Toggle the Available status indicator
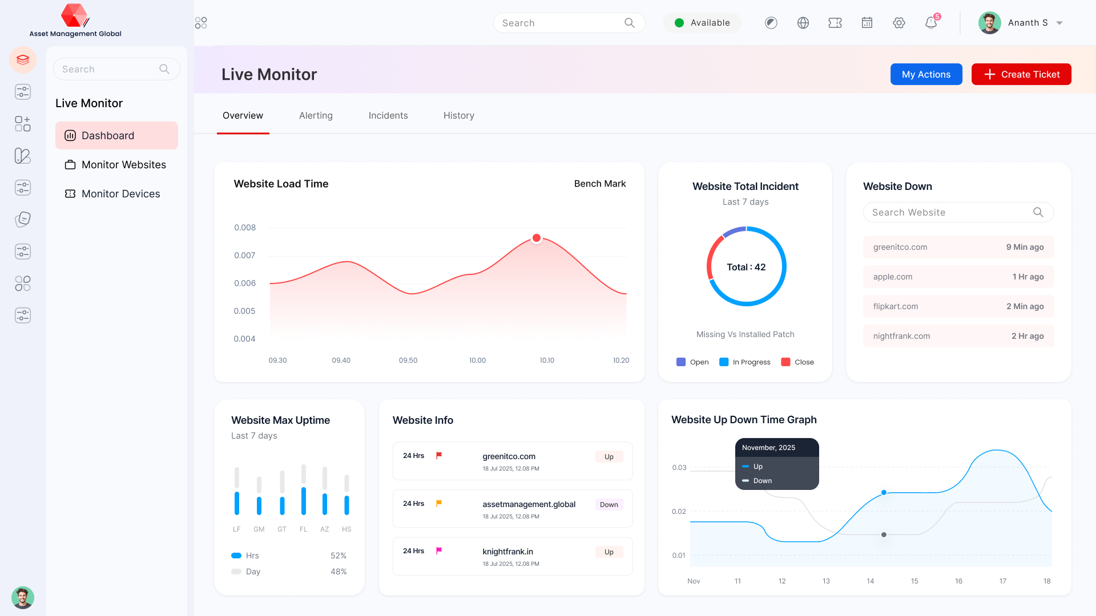 pyautogui.click(x=702, y=23)
